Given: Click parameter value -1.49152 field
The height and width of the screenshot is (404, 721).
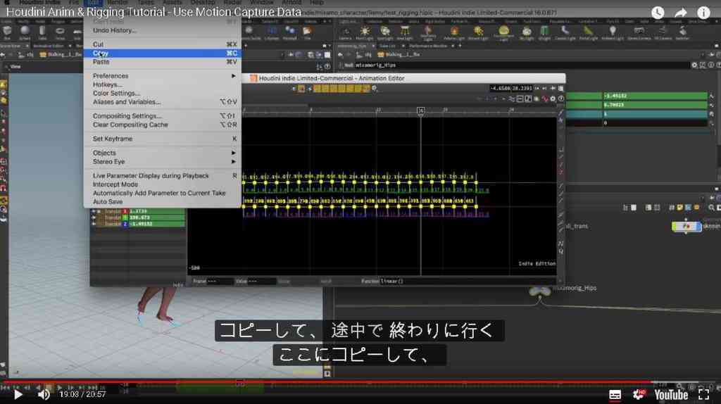Looking at the screenshot, I should point(655,96).
